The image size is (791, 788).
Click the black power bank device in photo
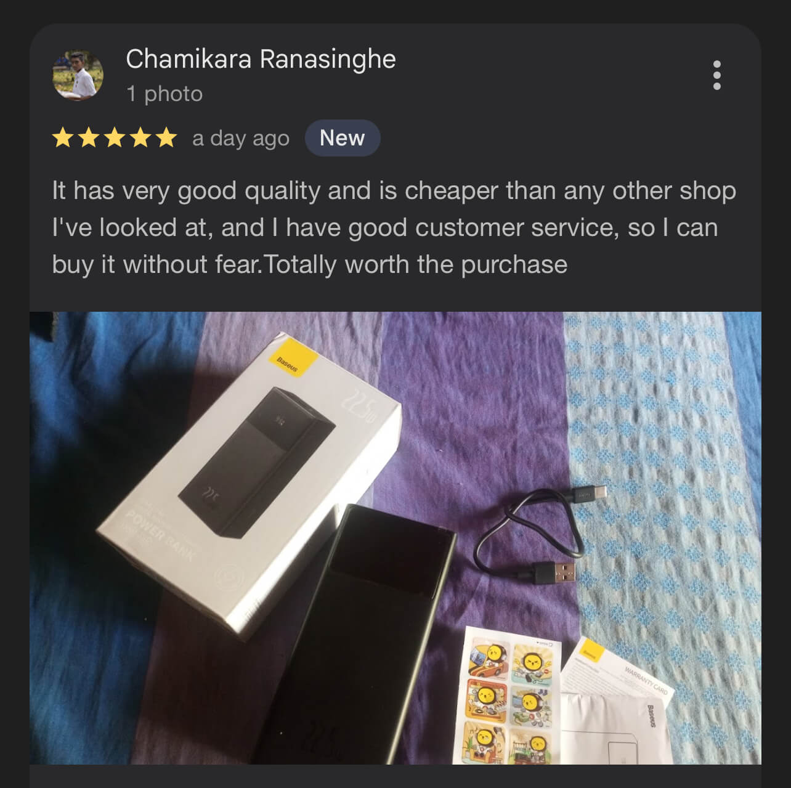354,635
